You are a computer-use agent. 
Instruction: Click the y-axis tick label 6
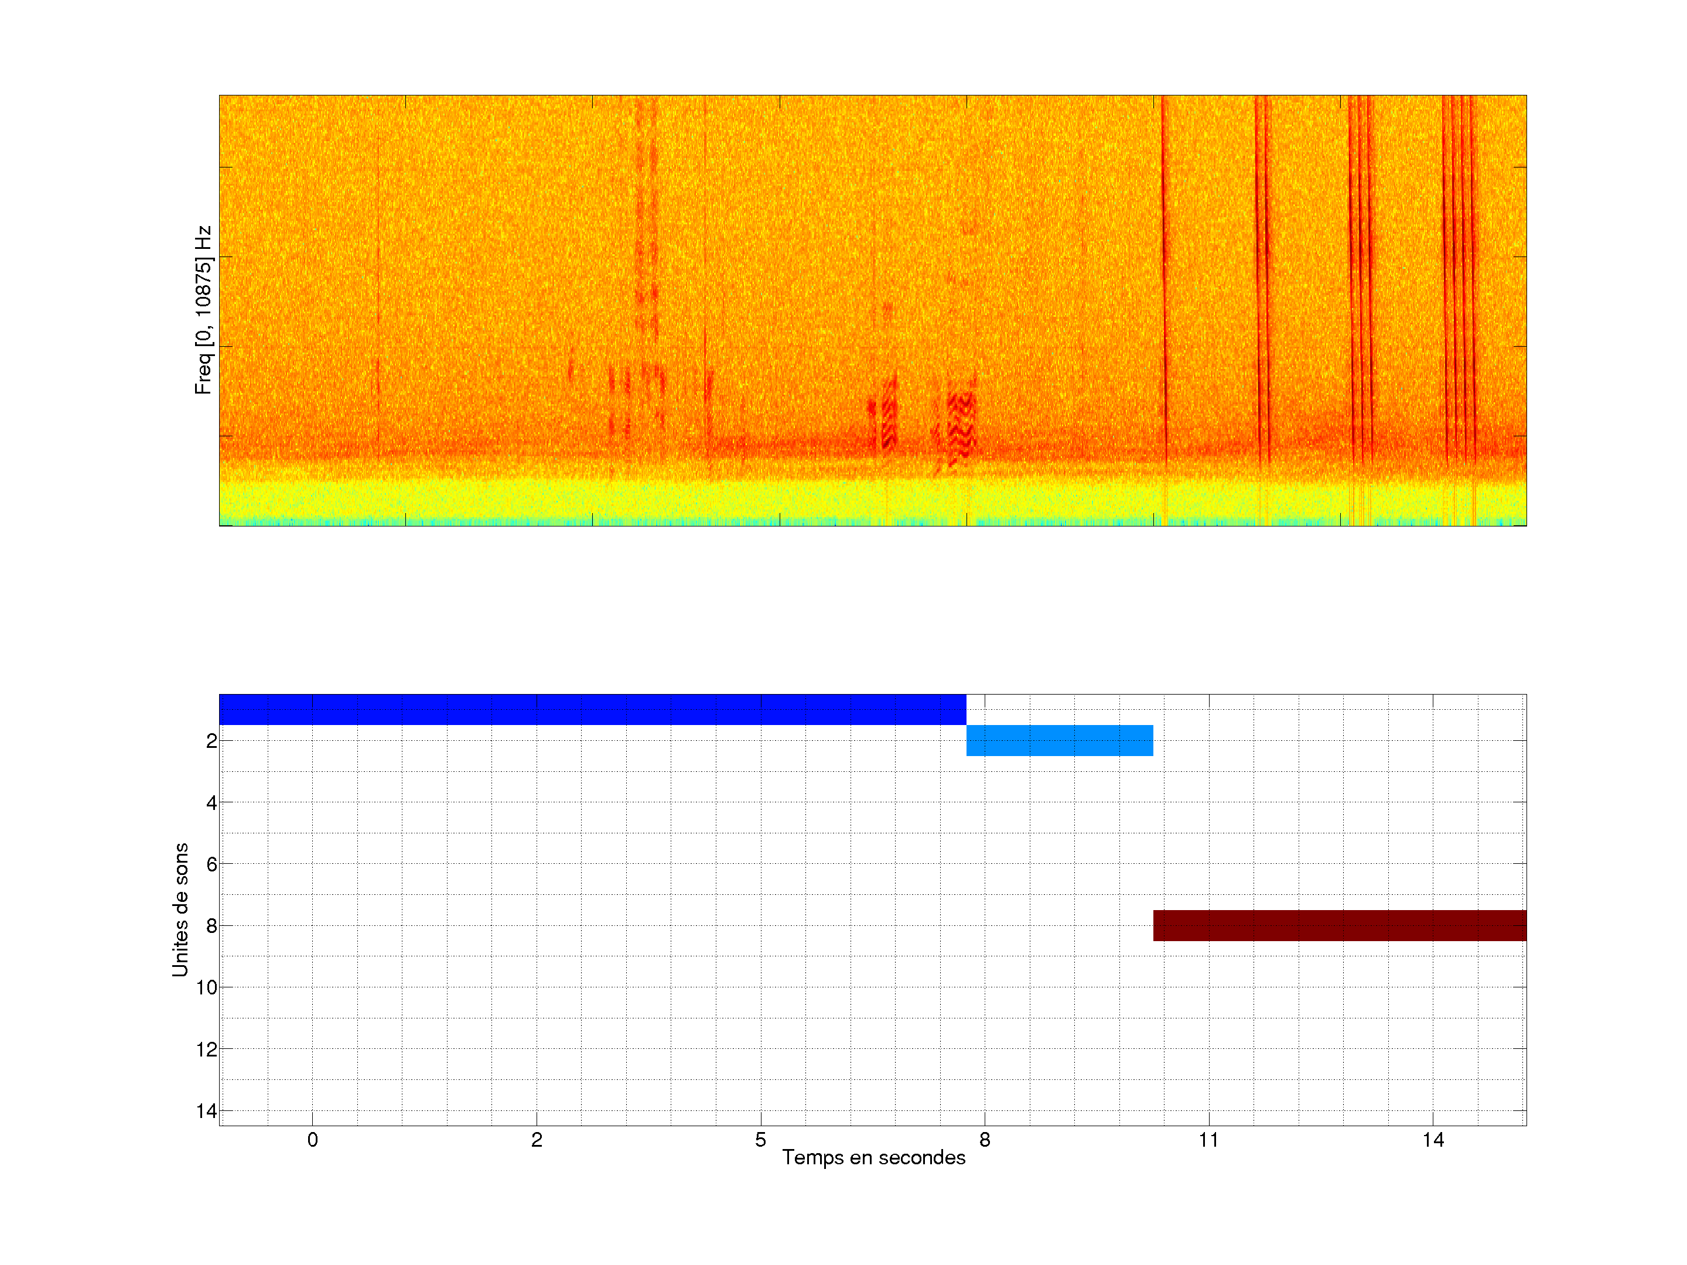211,864
